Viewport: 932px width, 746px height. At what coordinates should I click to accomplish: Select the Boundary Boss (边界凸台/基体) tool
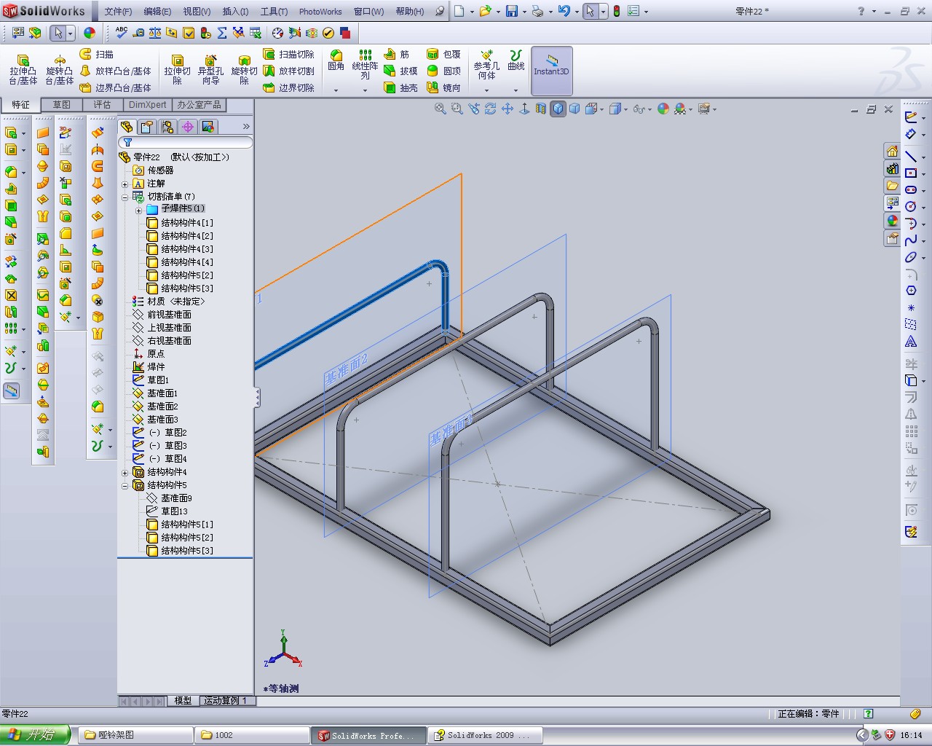pos(115,88)
